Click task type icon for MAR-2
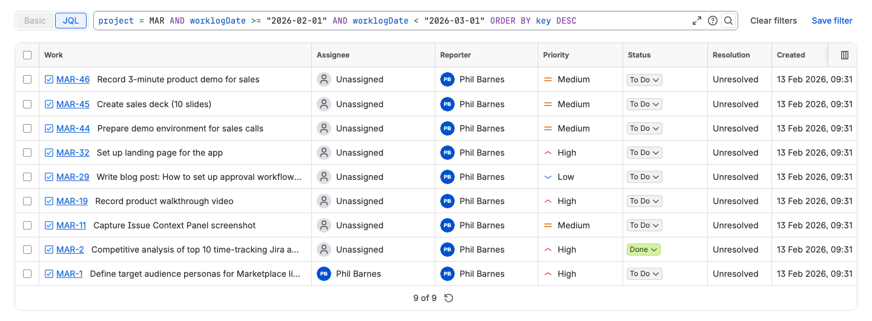872x321 pixels. point(49,250)
